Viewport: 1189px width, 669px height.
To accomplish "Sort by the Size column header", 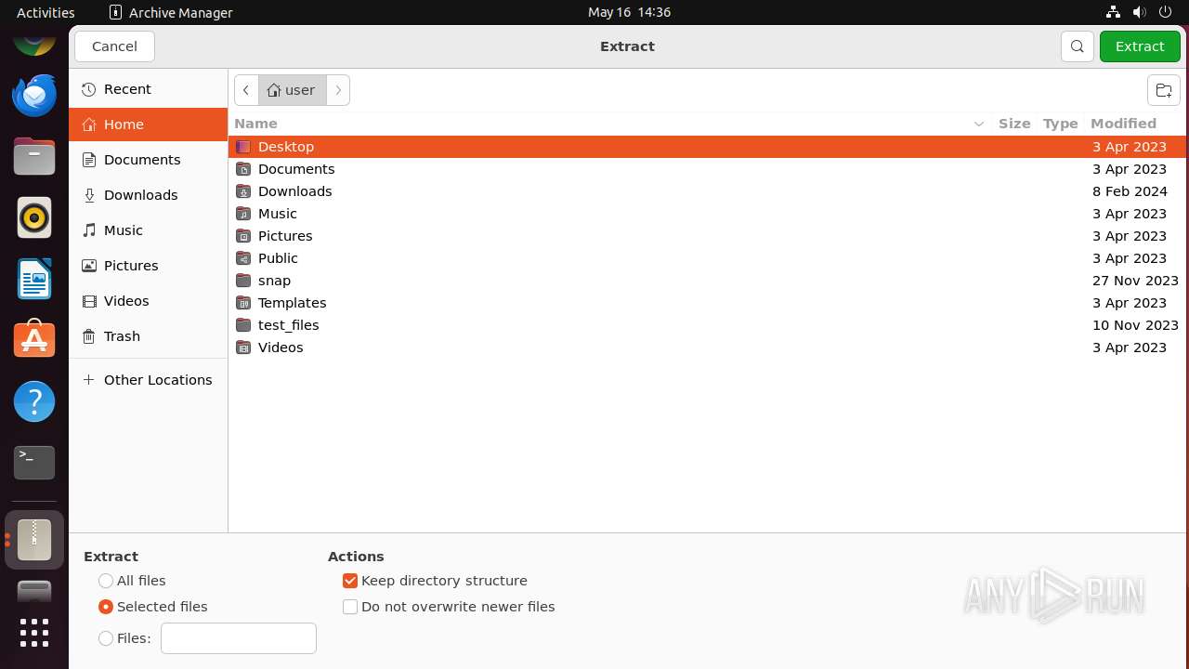I will [1014, 124].
